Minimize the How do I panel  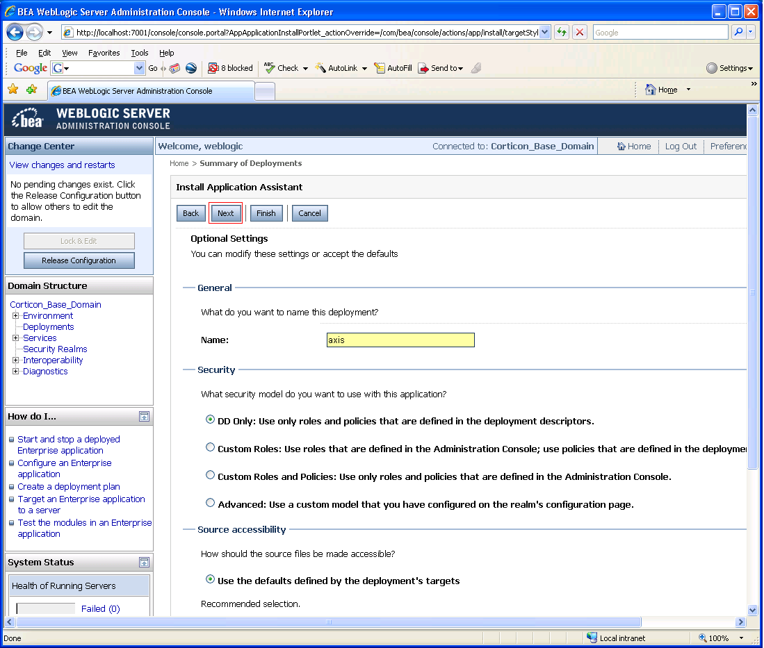(x=144, y=416)
